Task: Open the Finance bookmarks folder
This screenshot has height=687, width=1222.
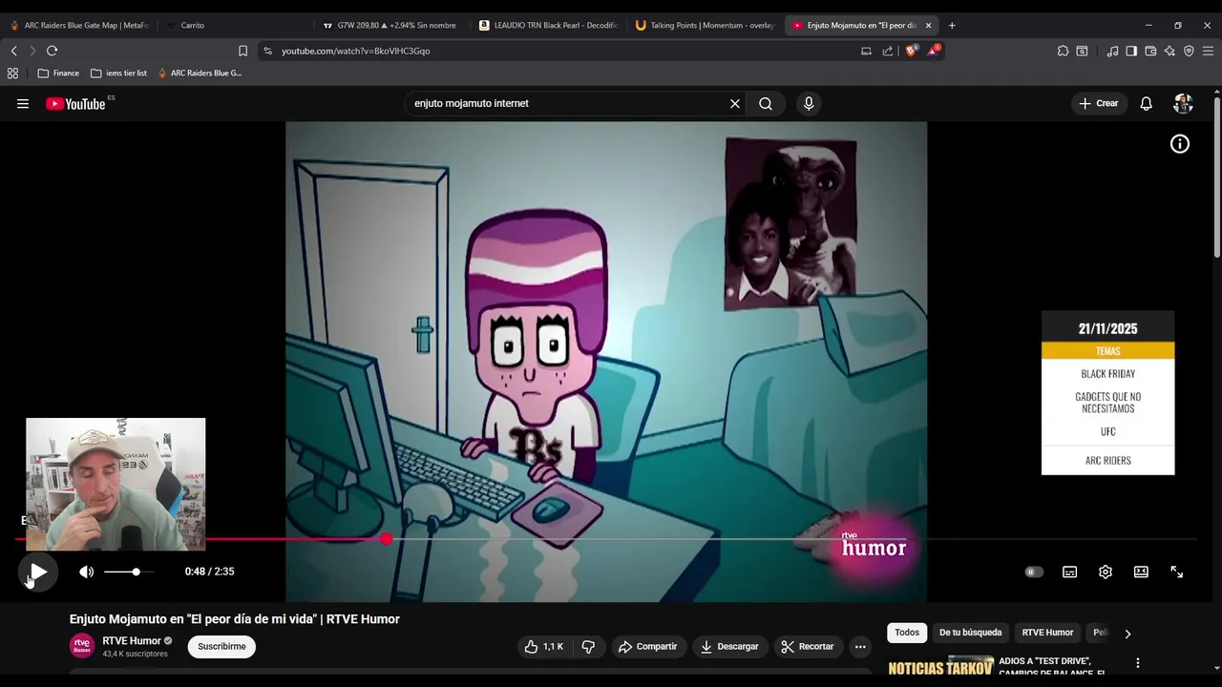Action: tap(58, 73)
